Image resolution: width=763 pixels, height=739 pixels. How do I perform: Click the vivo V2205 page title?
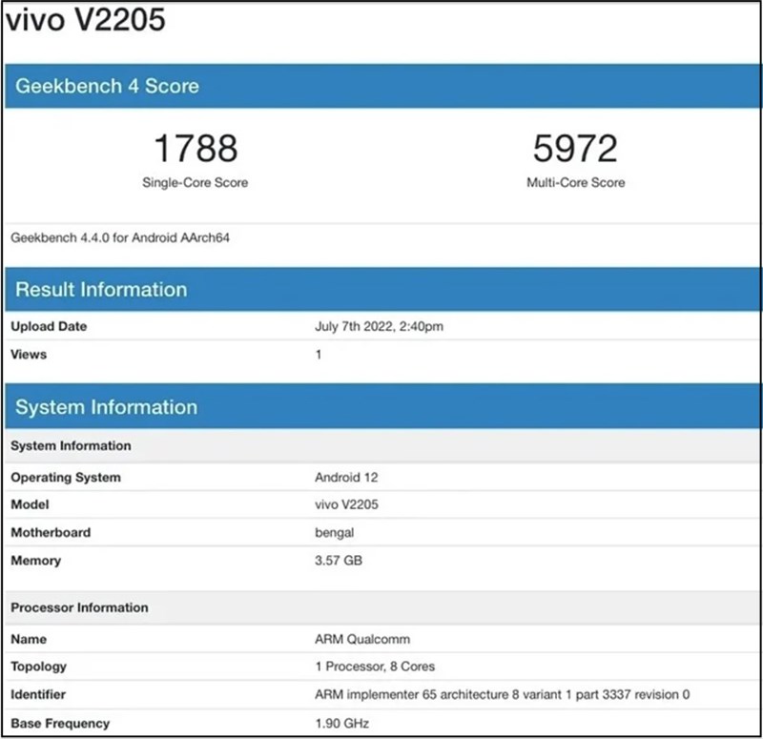point(86,20)
